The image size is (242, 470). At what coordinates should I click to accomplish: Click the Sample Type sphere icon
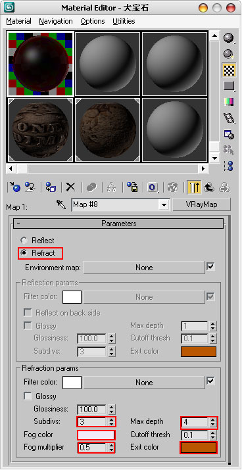[229, 37]
